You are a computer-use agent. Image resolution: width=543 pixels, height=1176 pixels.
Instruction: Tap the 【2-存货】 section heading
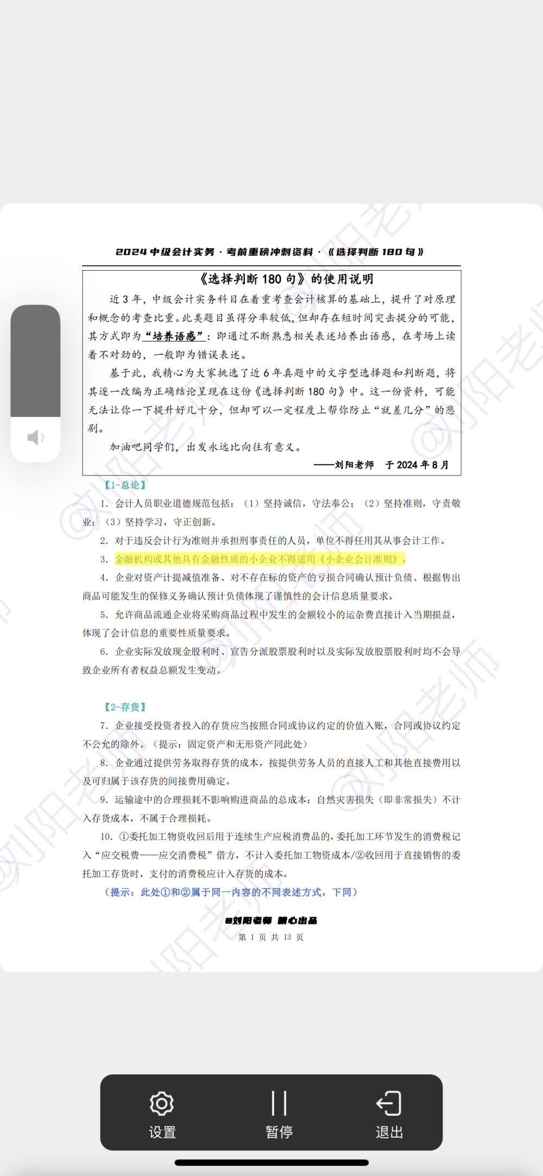click(125, 707)
